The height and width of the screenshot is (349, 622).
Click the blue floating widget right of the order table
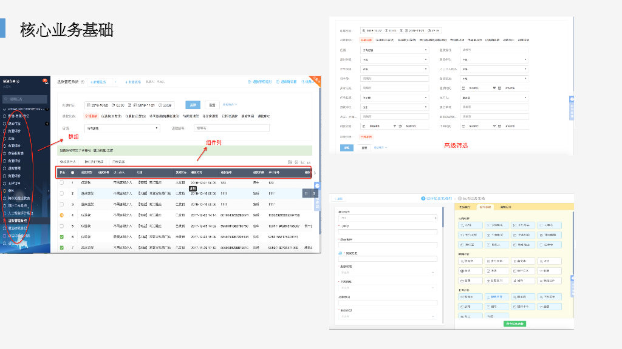[316, 186]
